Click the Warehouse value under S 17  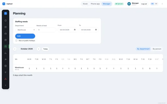(x=157, y=68)
